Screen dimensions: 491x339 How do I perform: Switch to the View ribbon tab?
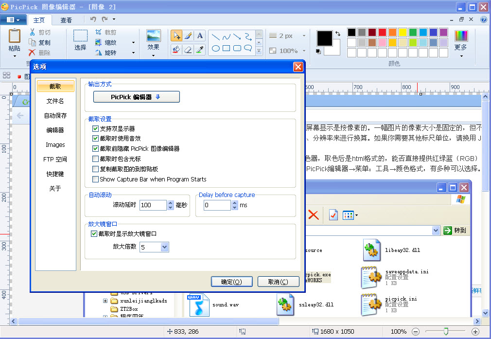66,20
